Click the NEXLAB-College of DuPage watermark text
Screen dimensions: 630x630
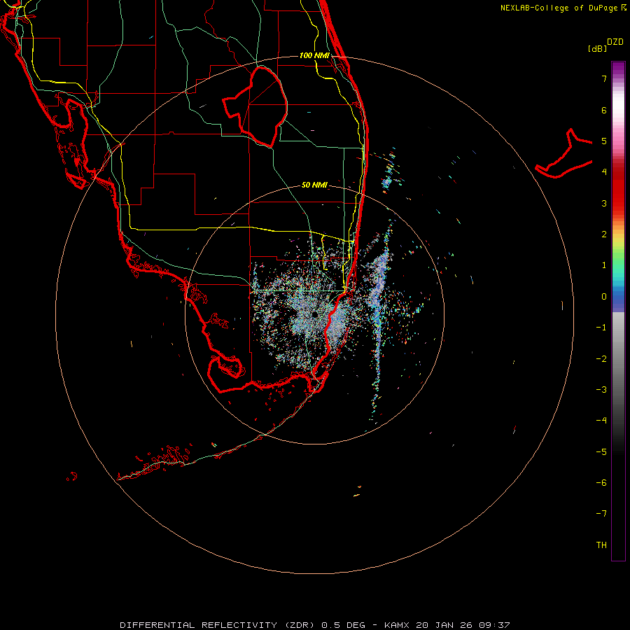point(560,8)
